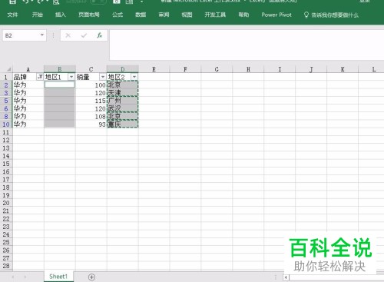Select column E header
Screen dimensions: 384x282
tap(154, 69)
